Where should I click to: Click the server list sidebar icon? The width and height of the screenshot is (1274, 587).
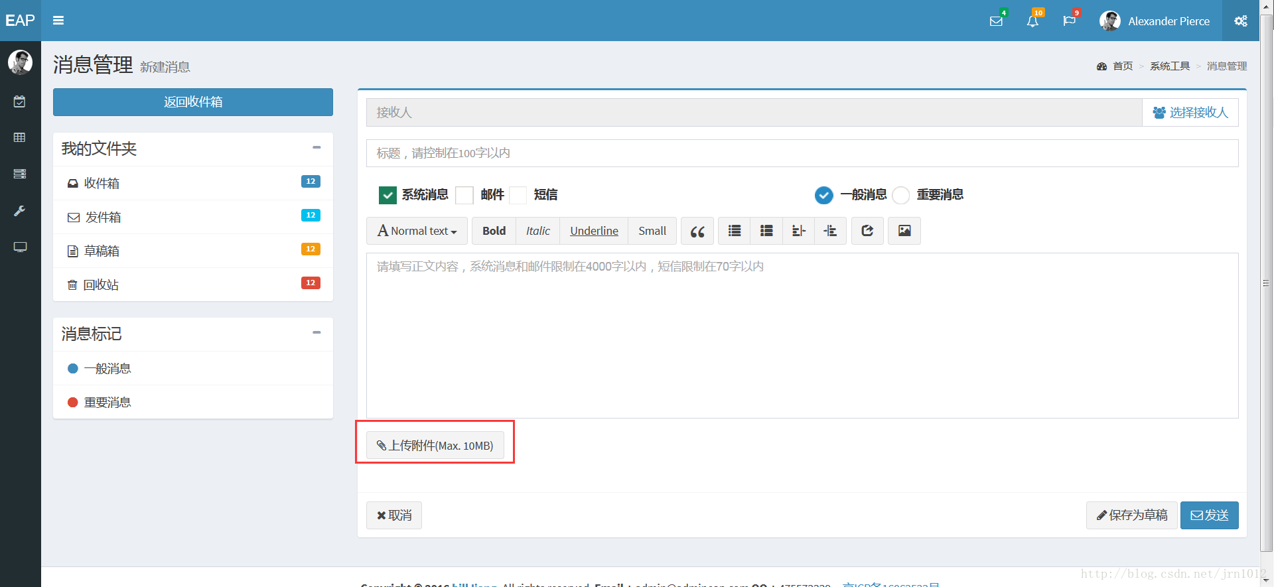pos(20,174)
